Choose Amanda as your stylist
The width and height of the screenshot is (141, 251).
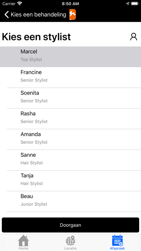70,139
